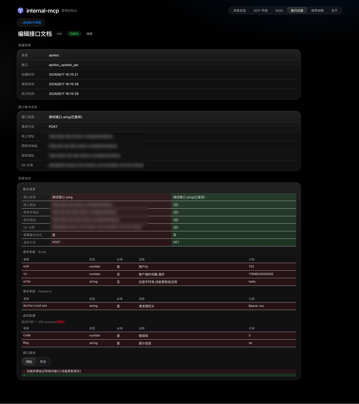This screenshot has height=404, width=359.
Task: Select the 对比 view toggle
Action: [29, 362]
